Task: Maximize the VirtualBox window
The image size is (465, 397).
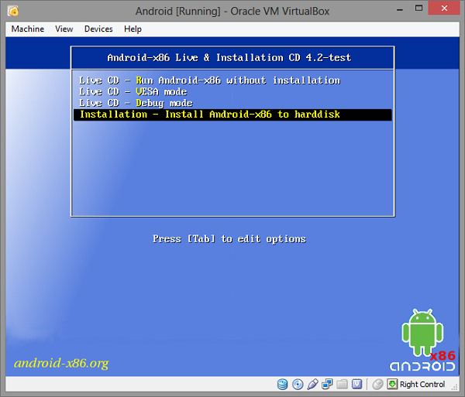Action: coord(418,9)
